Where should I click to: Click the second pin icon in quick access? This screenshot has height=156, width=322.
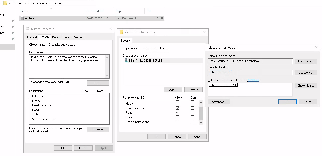click(x=12, y=27)
